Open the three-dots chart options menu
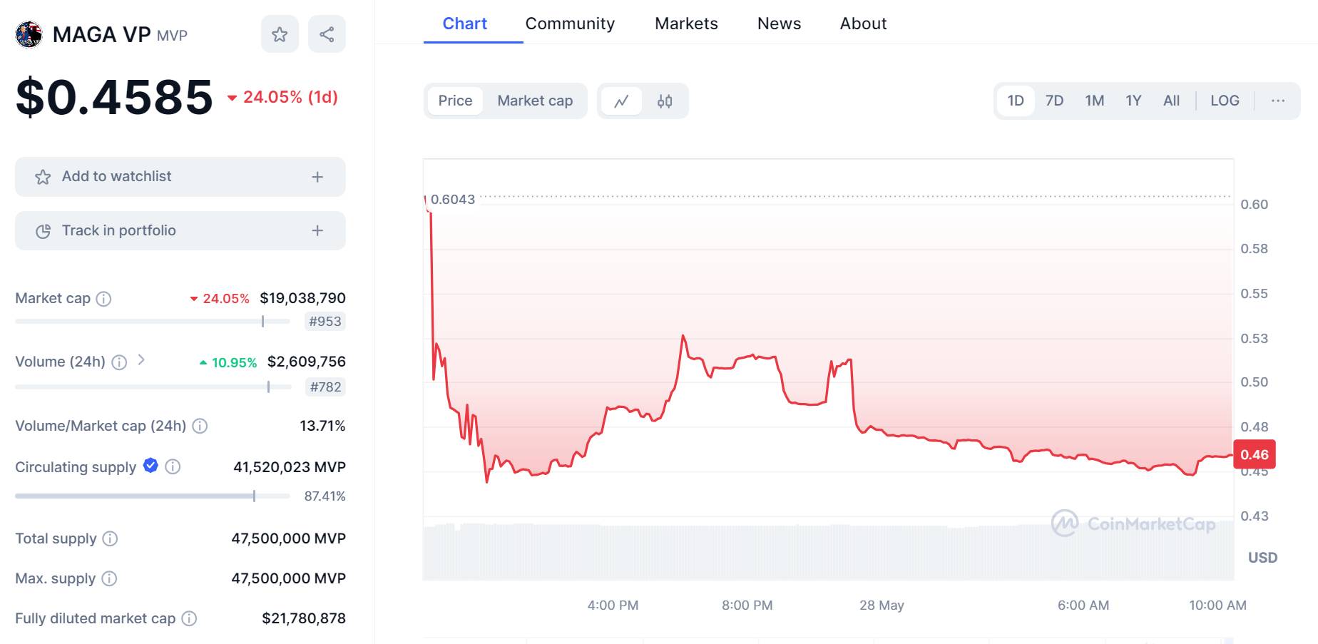 tap(1278, 101)
